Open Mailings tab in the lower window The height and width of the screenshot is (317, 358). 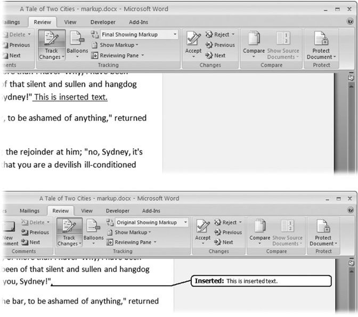pyautogui.click(x=30, y=211)
